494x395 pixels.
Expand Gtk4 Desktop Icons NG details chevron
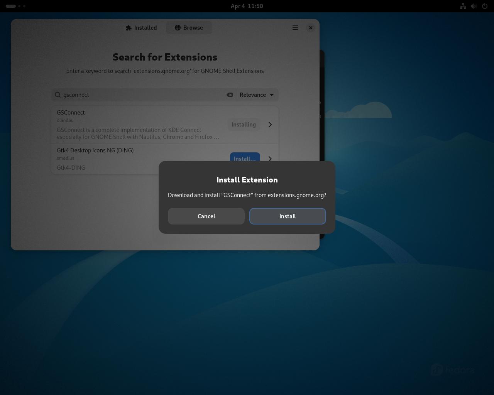click(270, 159)
